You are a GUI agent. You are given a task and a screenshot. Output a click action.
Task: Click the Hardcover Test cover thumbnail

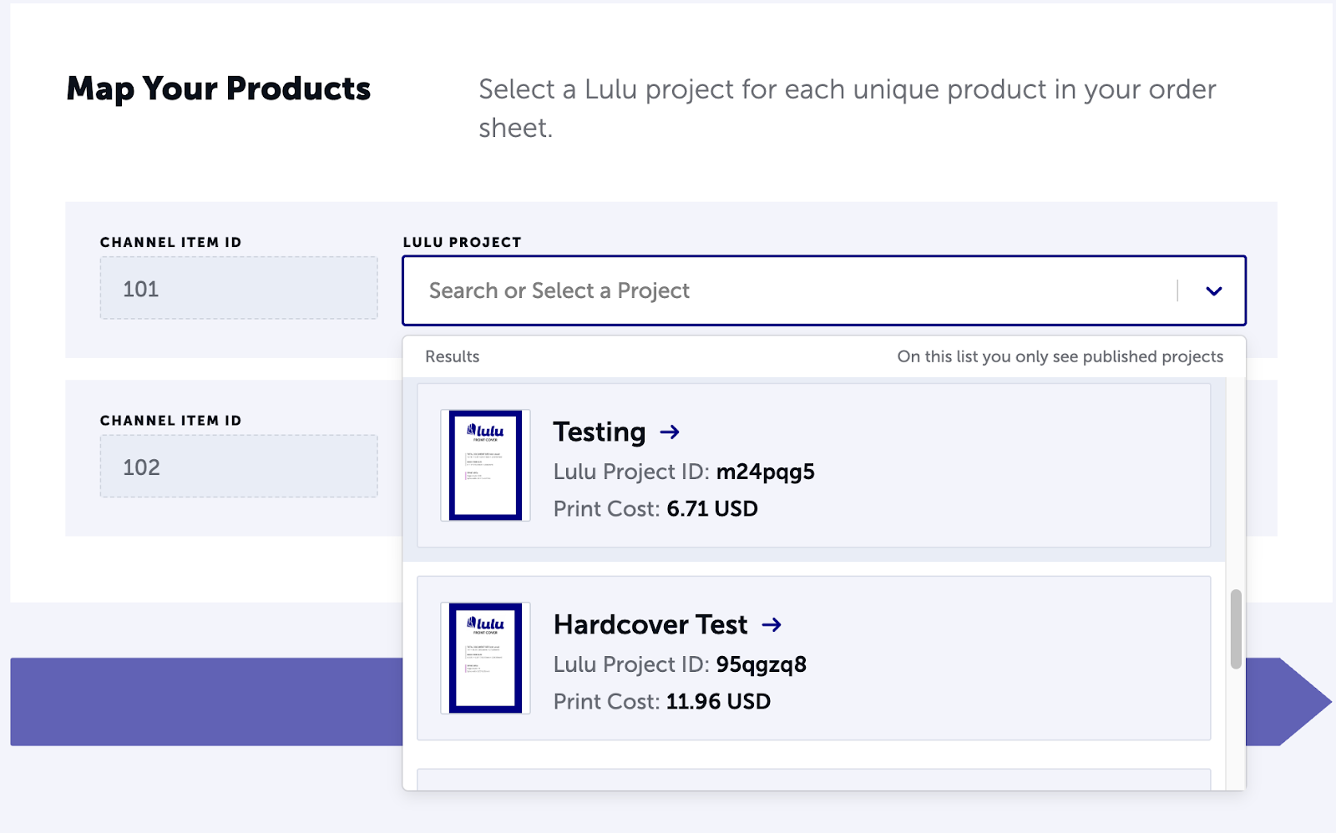(x=485, y=658)
